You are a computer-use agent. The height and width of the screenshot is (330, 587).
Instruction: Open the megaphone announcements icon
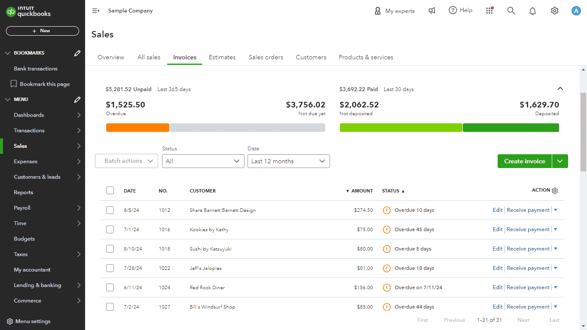(432, 11)
